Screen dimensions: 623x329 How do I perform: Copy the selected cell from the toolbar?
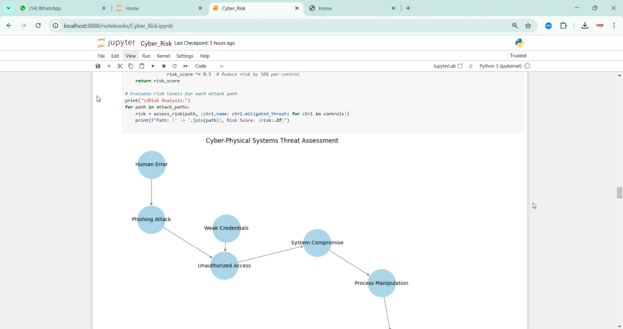point(131,66)
